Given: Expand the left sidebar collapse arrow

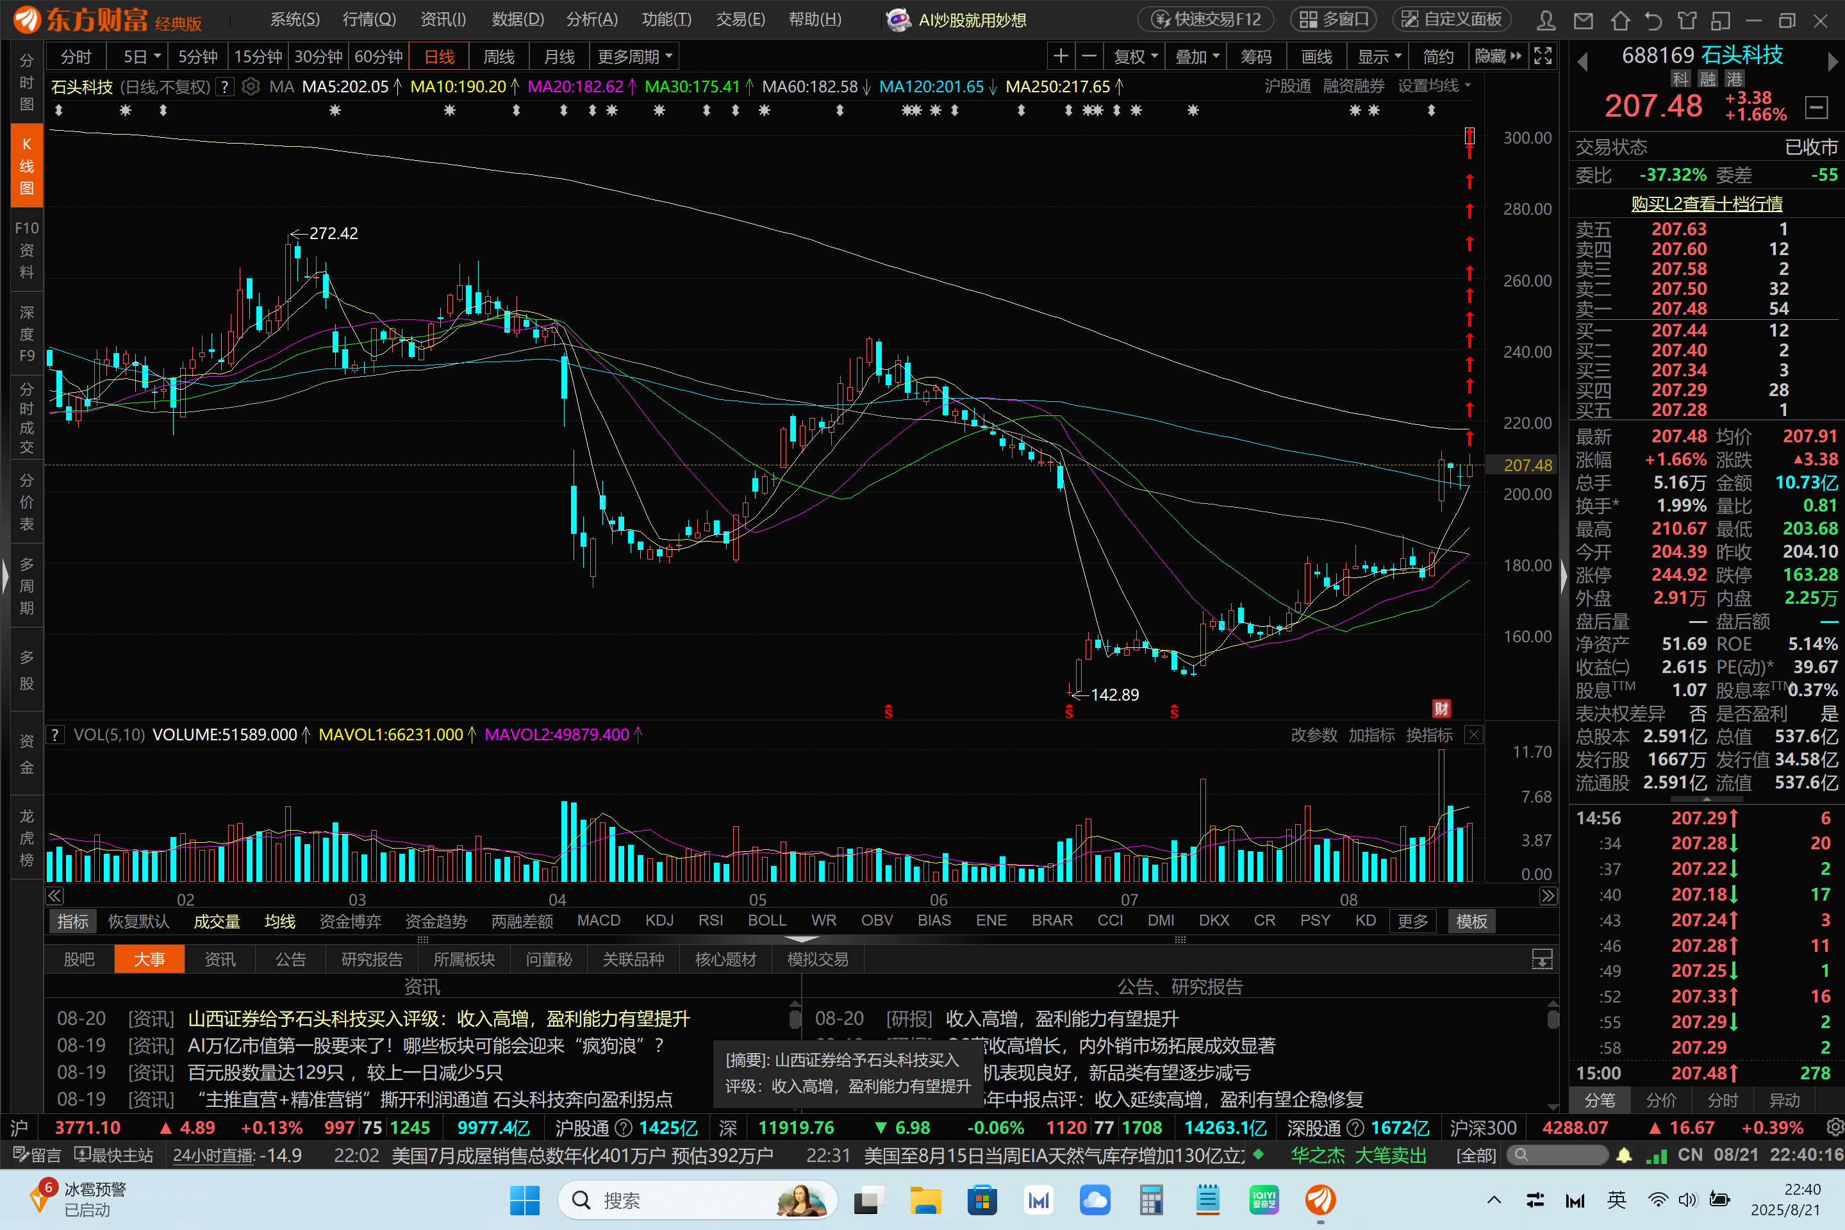Looking at the screenshot, I should pyautogui.click(x=4, y=578).
